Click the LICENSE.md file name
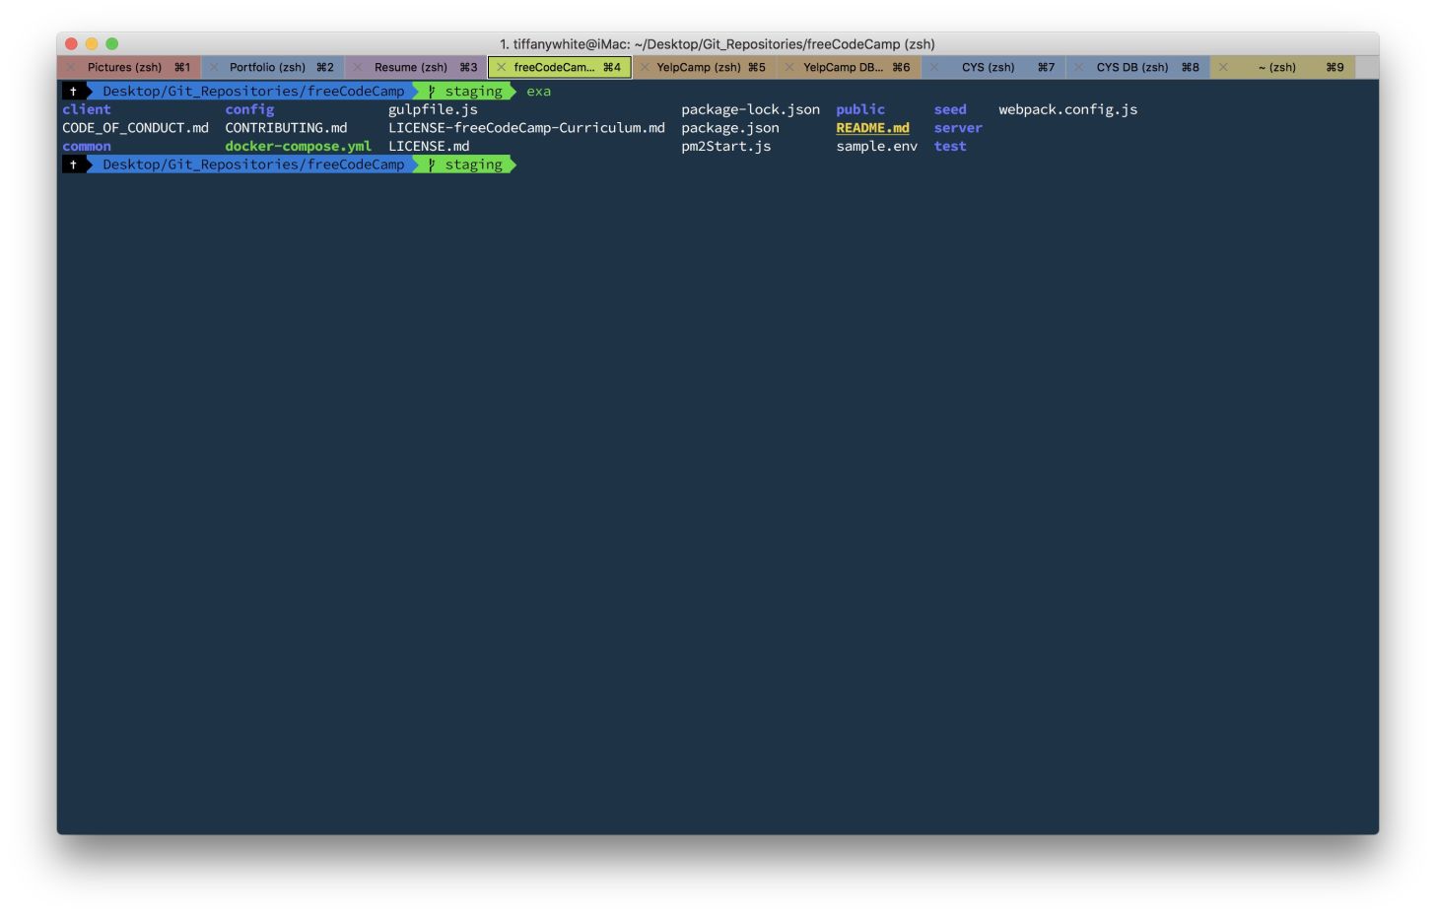 (x=429, y=146)
